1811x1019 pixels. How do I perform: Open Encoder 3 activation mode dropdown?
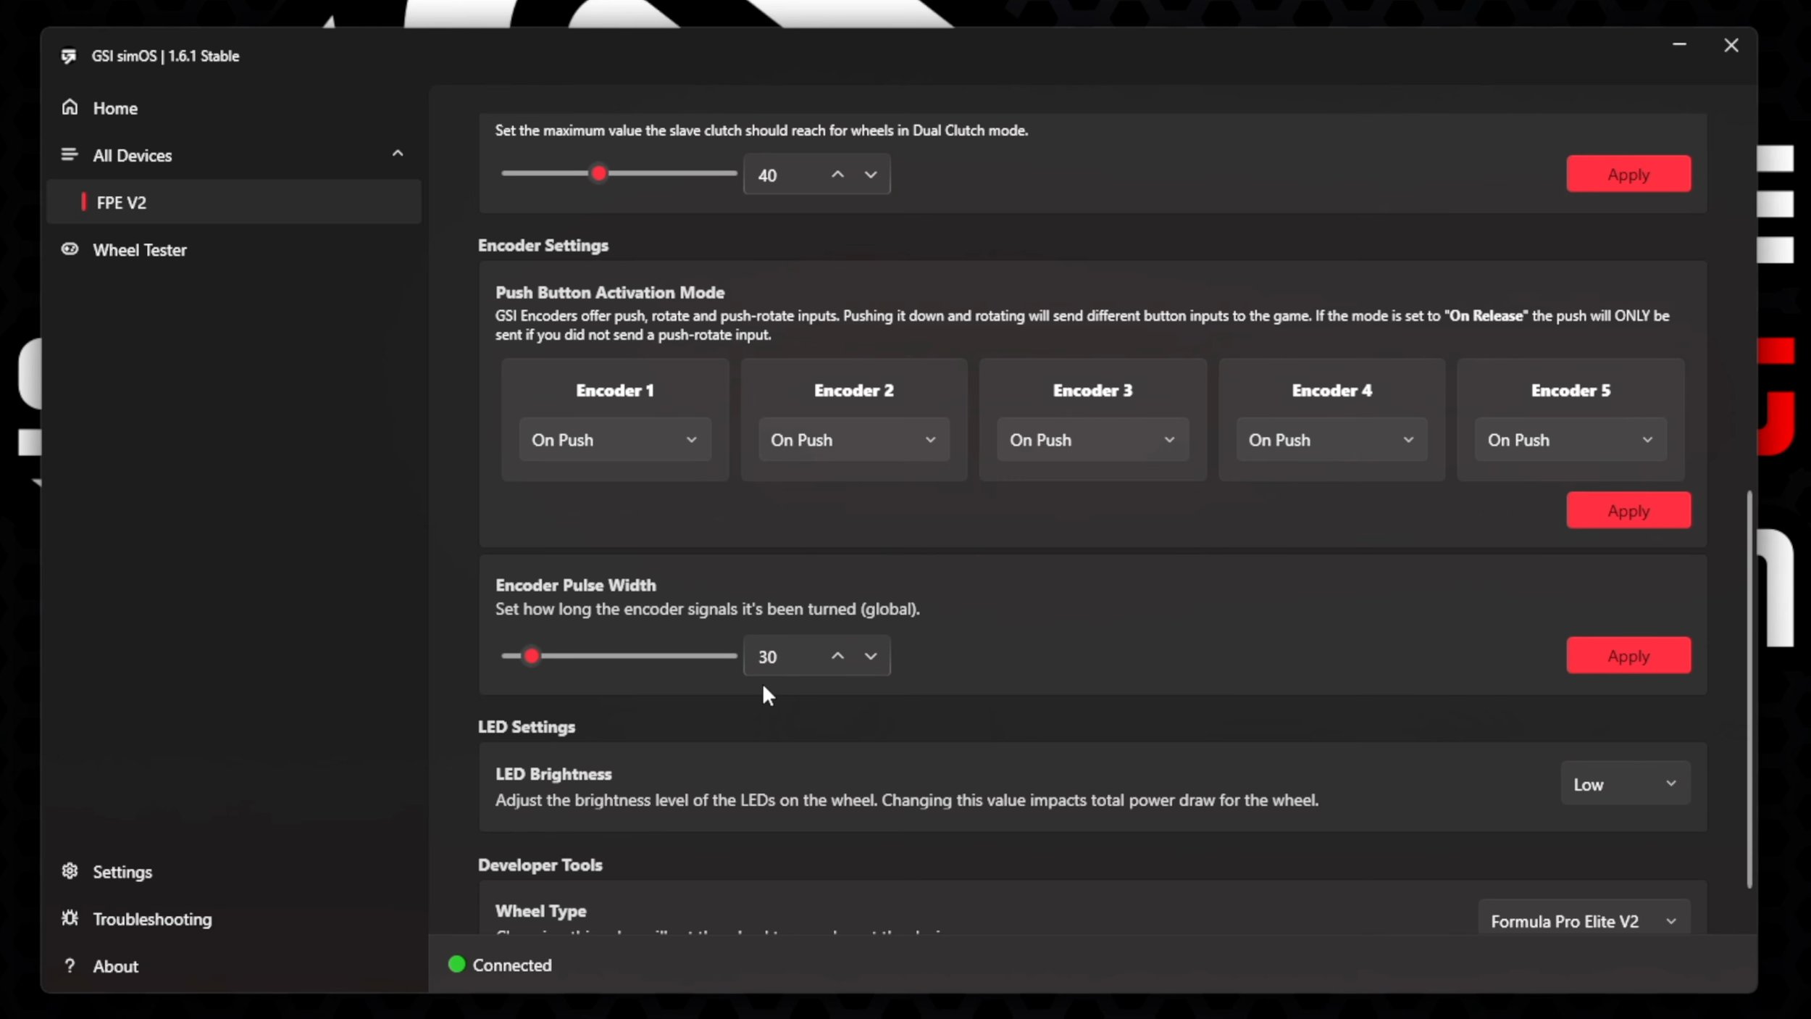(x=1092, y=440)
